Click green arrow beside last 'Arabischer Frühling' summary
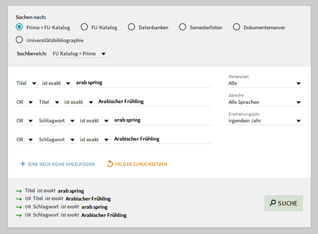Viewport: 318px width, 234px height. click(19, 215)
